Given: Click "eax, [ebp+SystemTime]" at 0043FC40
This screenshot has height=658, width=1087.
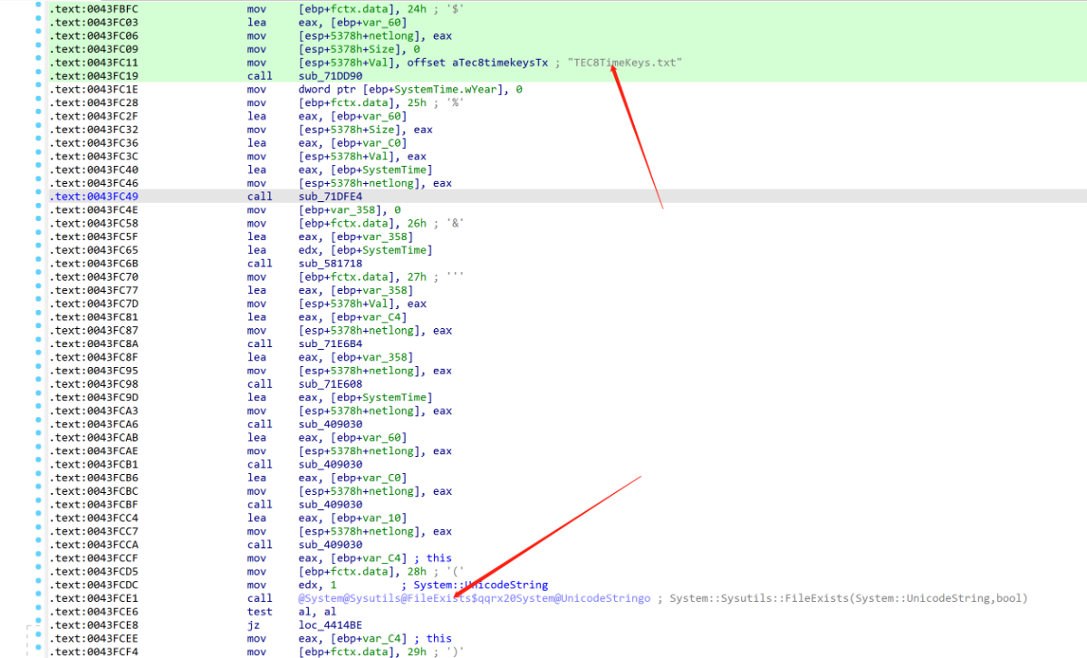Looking at the screenshot, I should pos(365,169).
